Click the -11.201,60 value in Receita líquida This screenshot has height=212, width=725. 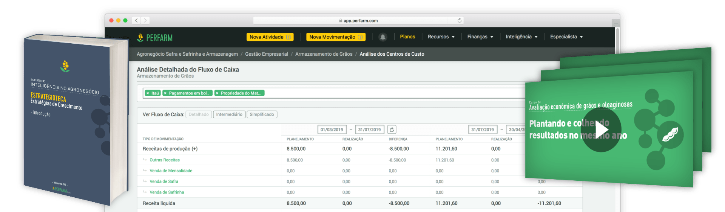[x=549, y=203]
